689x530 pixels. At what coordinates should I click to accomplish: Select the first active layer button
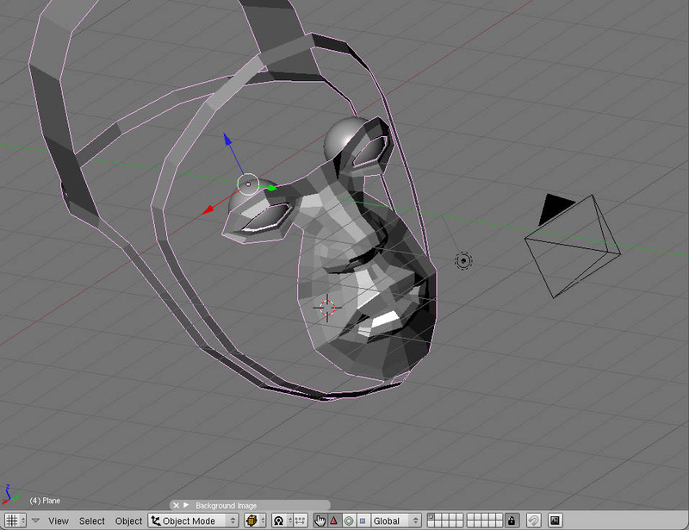tap(431, 517)
